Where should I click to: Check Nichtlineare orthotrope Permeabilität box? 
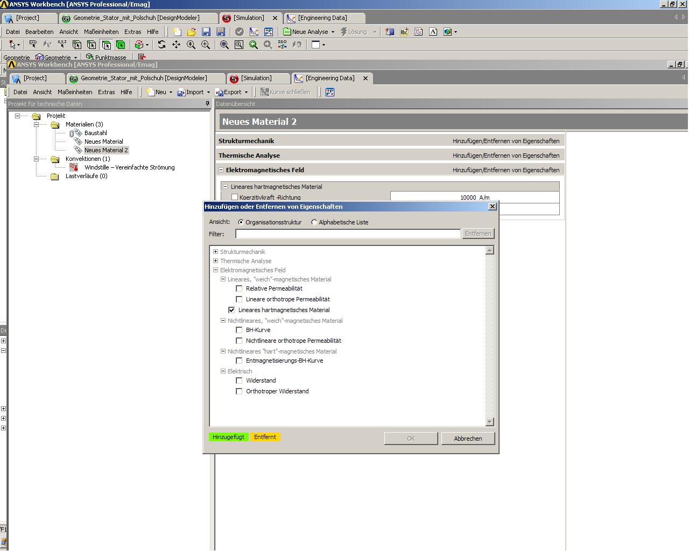pyautogui.click(x=239, y=341)
